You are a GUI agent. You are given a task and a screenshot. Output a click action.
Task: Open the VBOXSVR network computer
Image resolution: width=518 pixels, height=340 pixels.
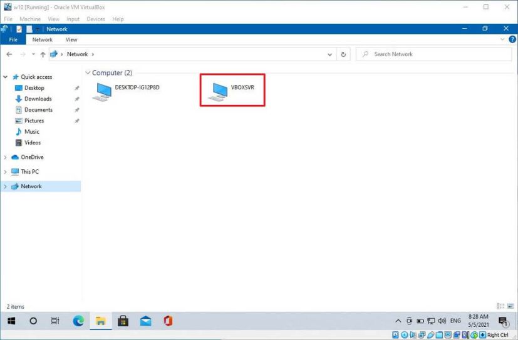tap(232, 91)
